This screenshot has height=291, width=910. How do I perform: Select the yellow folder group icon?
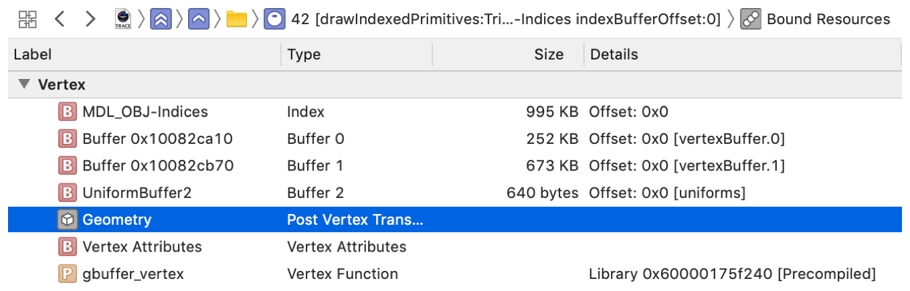pos(237,19)
